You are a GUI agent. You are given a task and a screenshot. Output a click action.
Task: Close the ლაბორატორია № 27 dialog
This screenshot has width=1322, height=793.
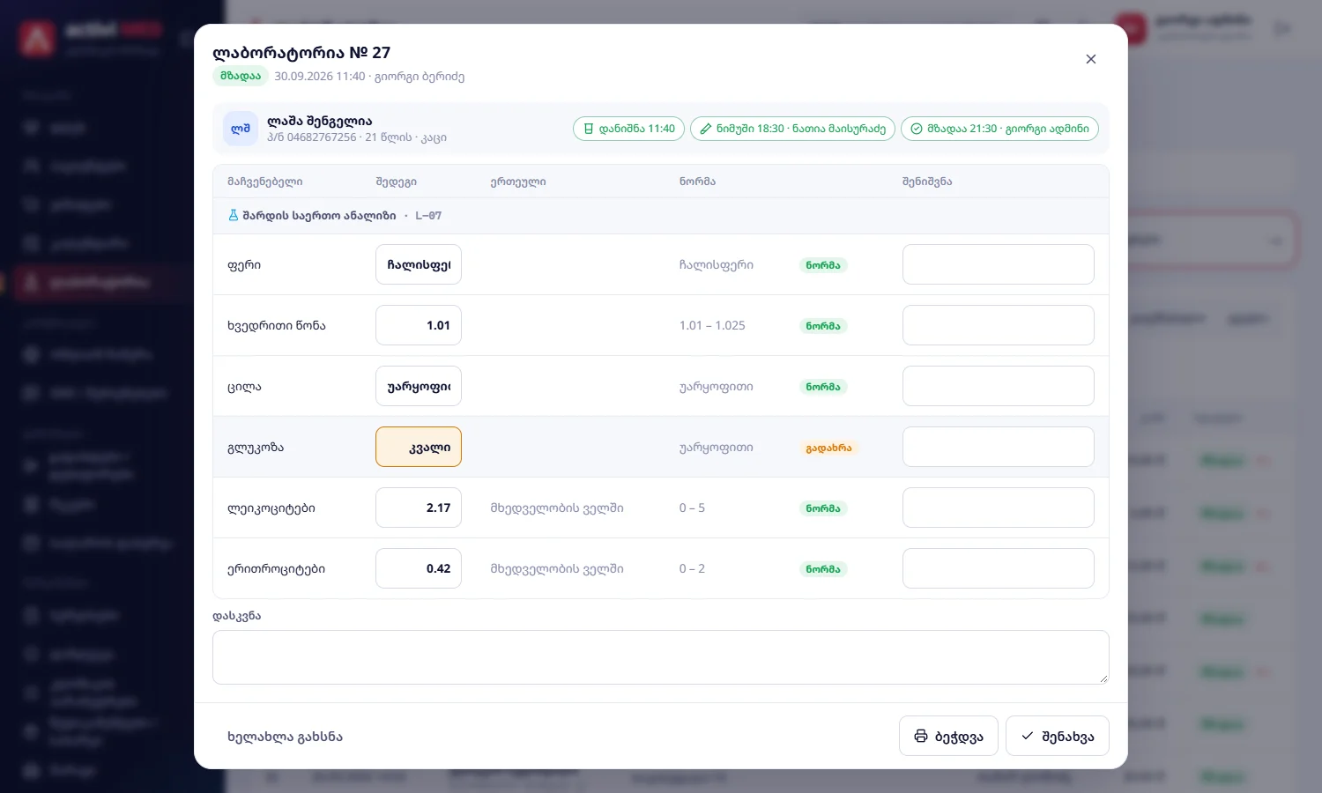point(1091,59)
